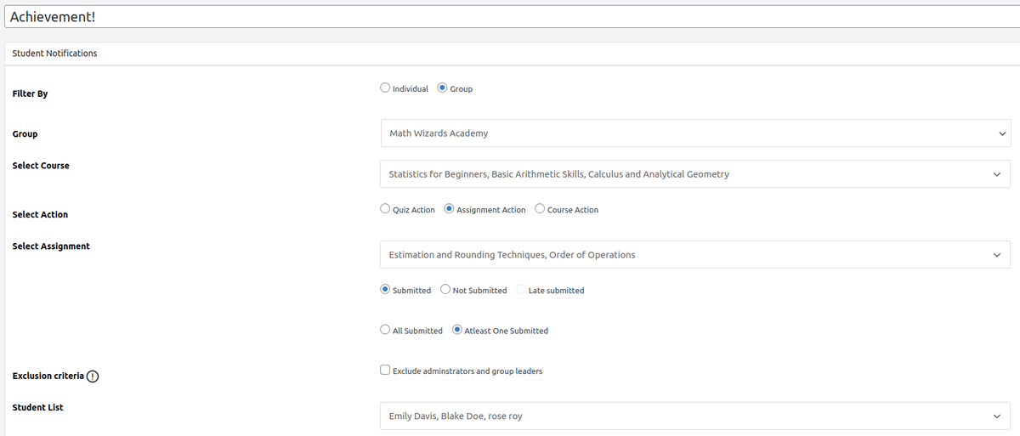Expand the Student List field showing Emily Davis
1020x436 pixels.
680,416
